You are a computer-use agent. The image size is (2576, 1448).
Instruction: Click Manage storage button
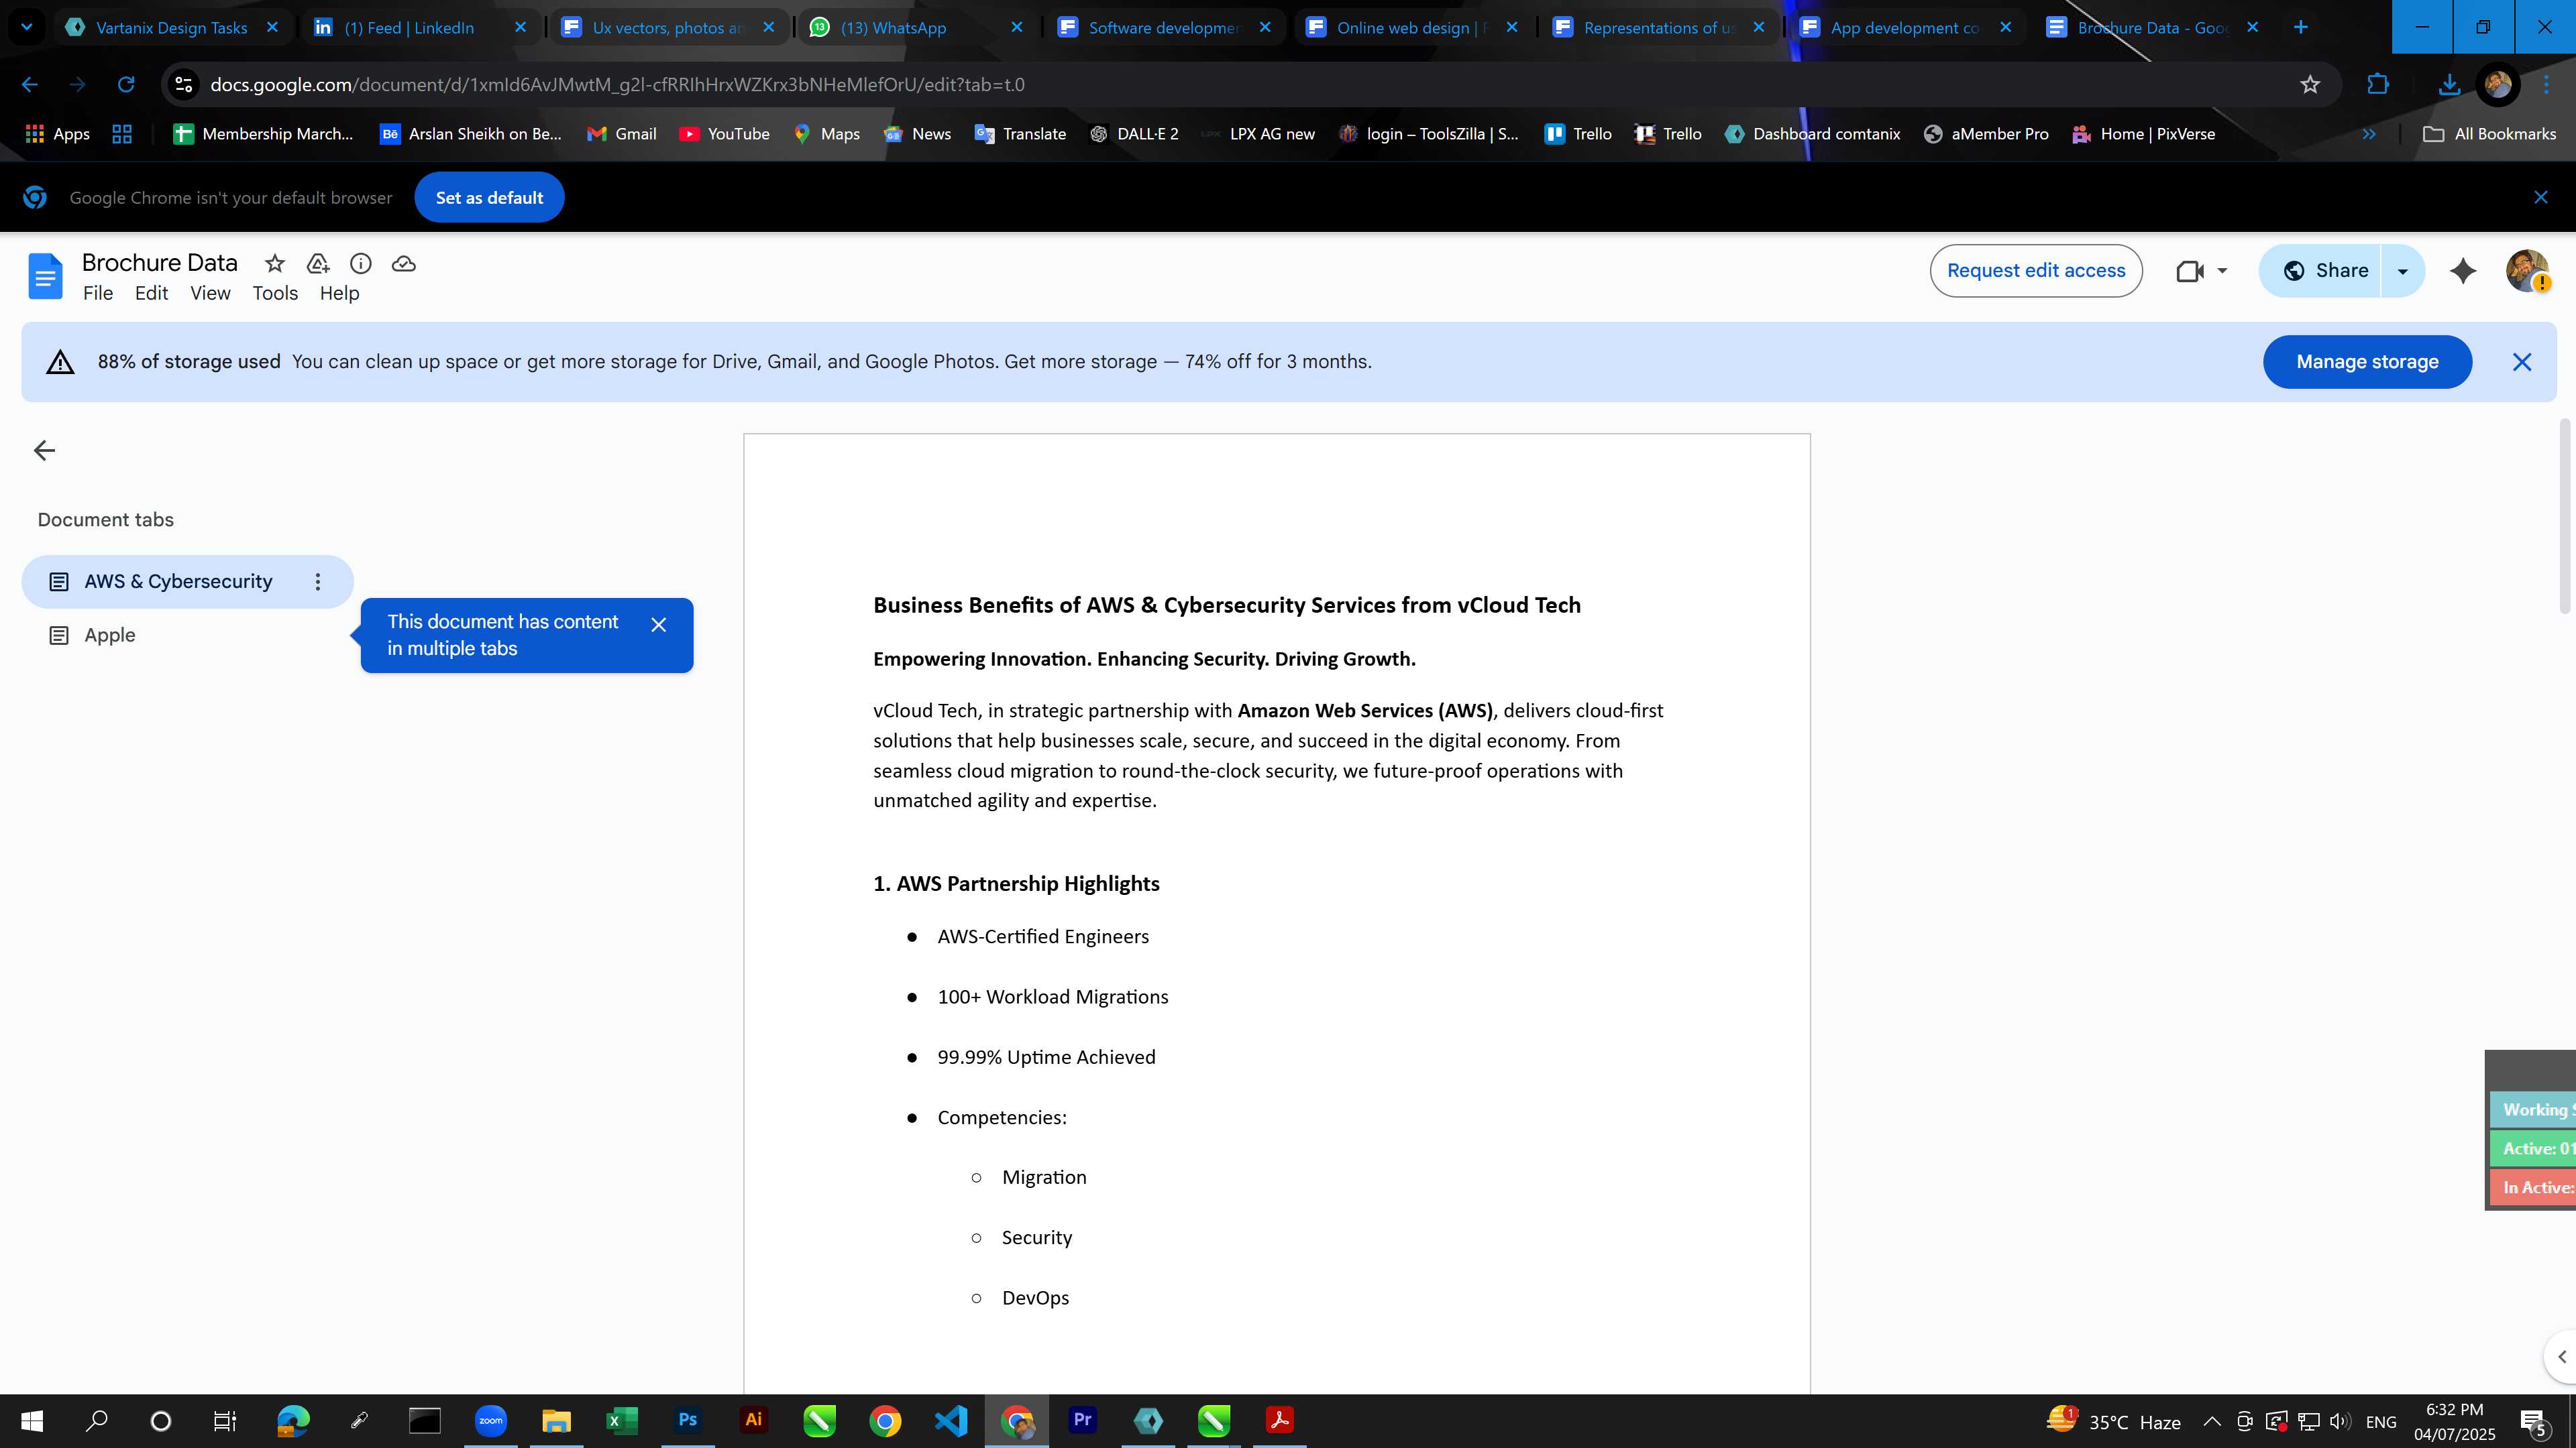2367,362
